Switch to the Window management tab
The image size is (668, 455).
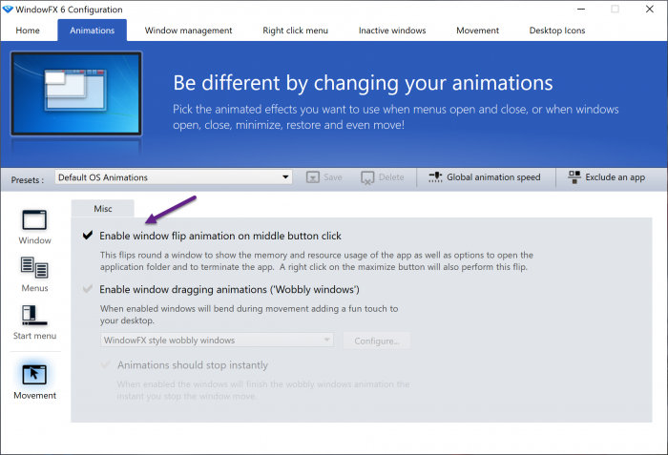188,31
